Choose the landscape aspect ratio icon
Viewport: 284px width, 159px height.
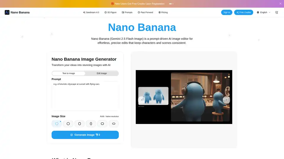(x=102, y=124)
